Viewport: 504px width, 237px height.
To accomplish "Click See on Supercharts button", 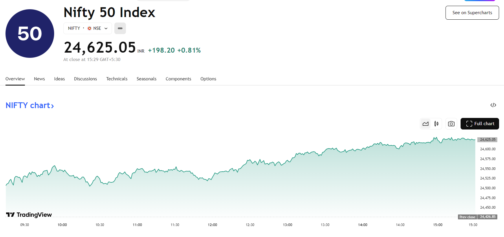I will coord(472,13).
